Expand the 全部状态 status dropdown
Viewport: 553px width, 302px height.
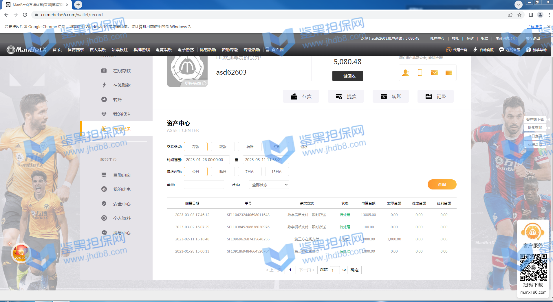tap(269, 185)
